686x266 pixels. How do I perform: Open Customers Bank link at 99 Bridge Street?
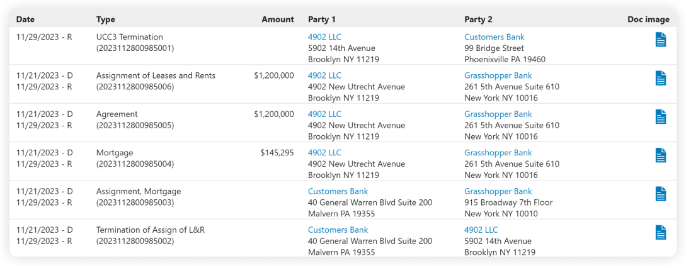point(494,37)
